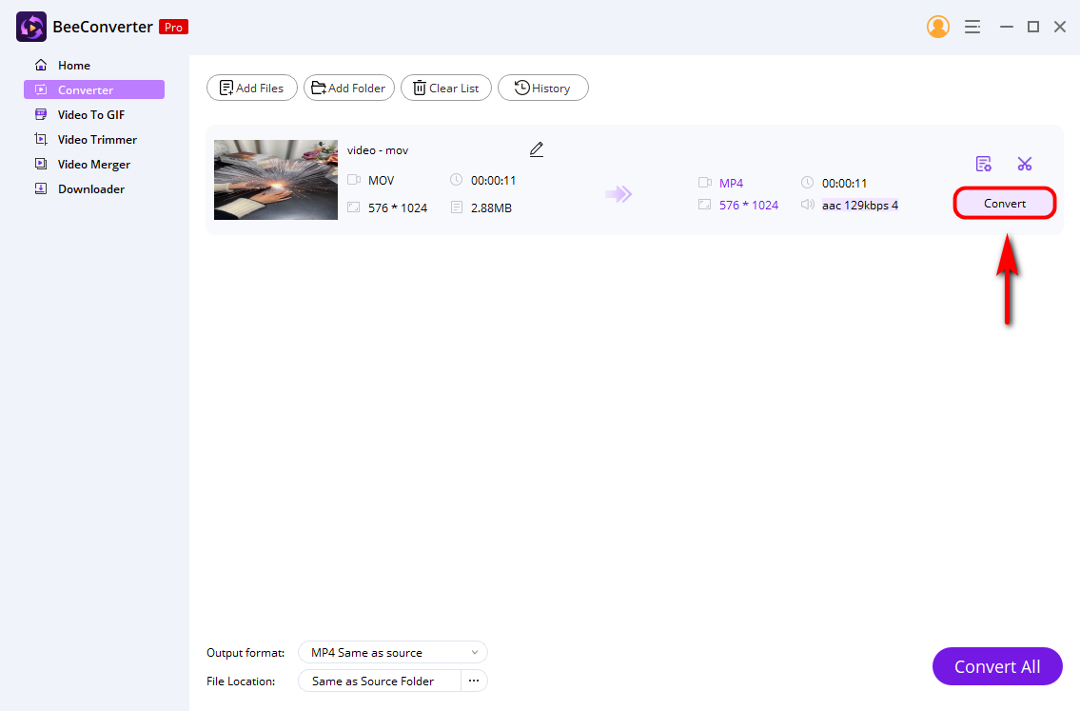Image resolution: width=1080 pixels, height=711 pixels.
Task: Click the scissors trim icon
Action: 1024,164
